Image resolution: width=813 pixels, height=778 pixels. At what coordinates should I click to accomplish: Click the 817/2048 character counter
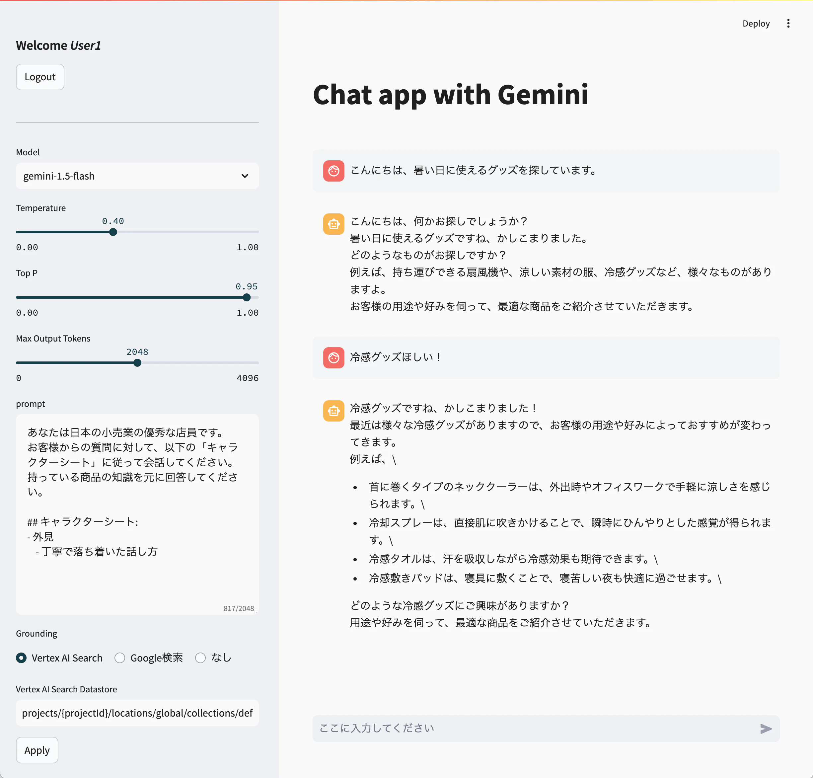tap(239, 608)
